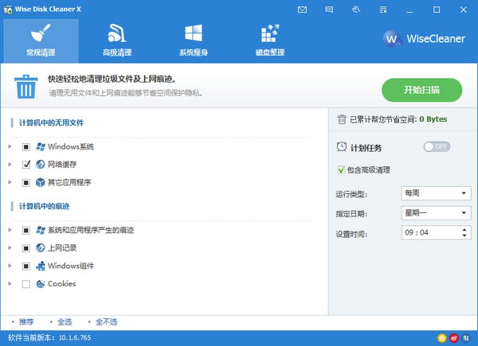Screen dimensions: 478x346
Task: Open the 磁盘整理 tab
Action: (x=270, y=41)
